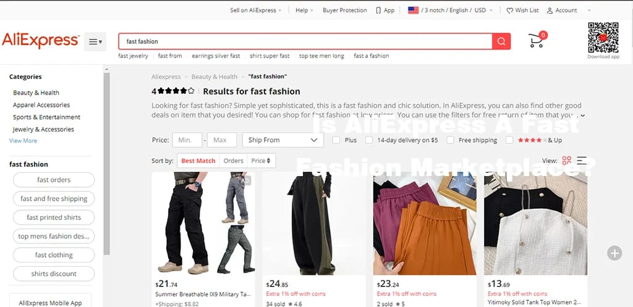Viewport: 633px width, 307px height.
Task: Expand the results description chevron
Action: click(x=582, y=116)
